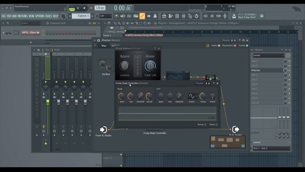Click the Patcher gear settings icon

(99, 40)
